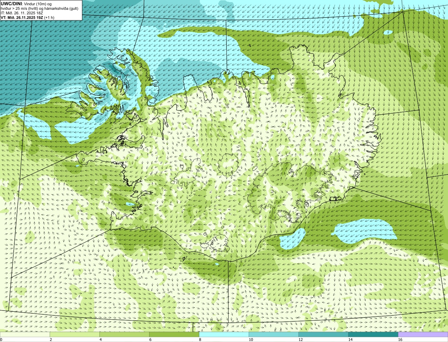Click the legend tick label '12'
448x342 pixels.
pyautogui.click(x=301, y=340)
